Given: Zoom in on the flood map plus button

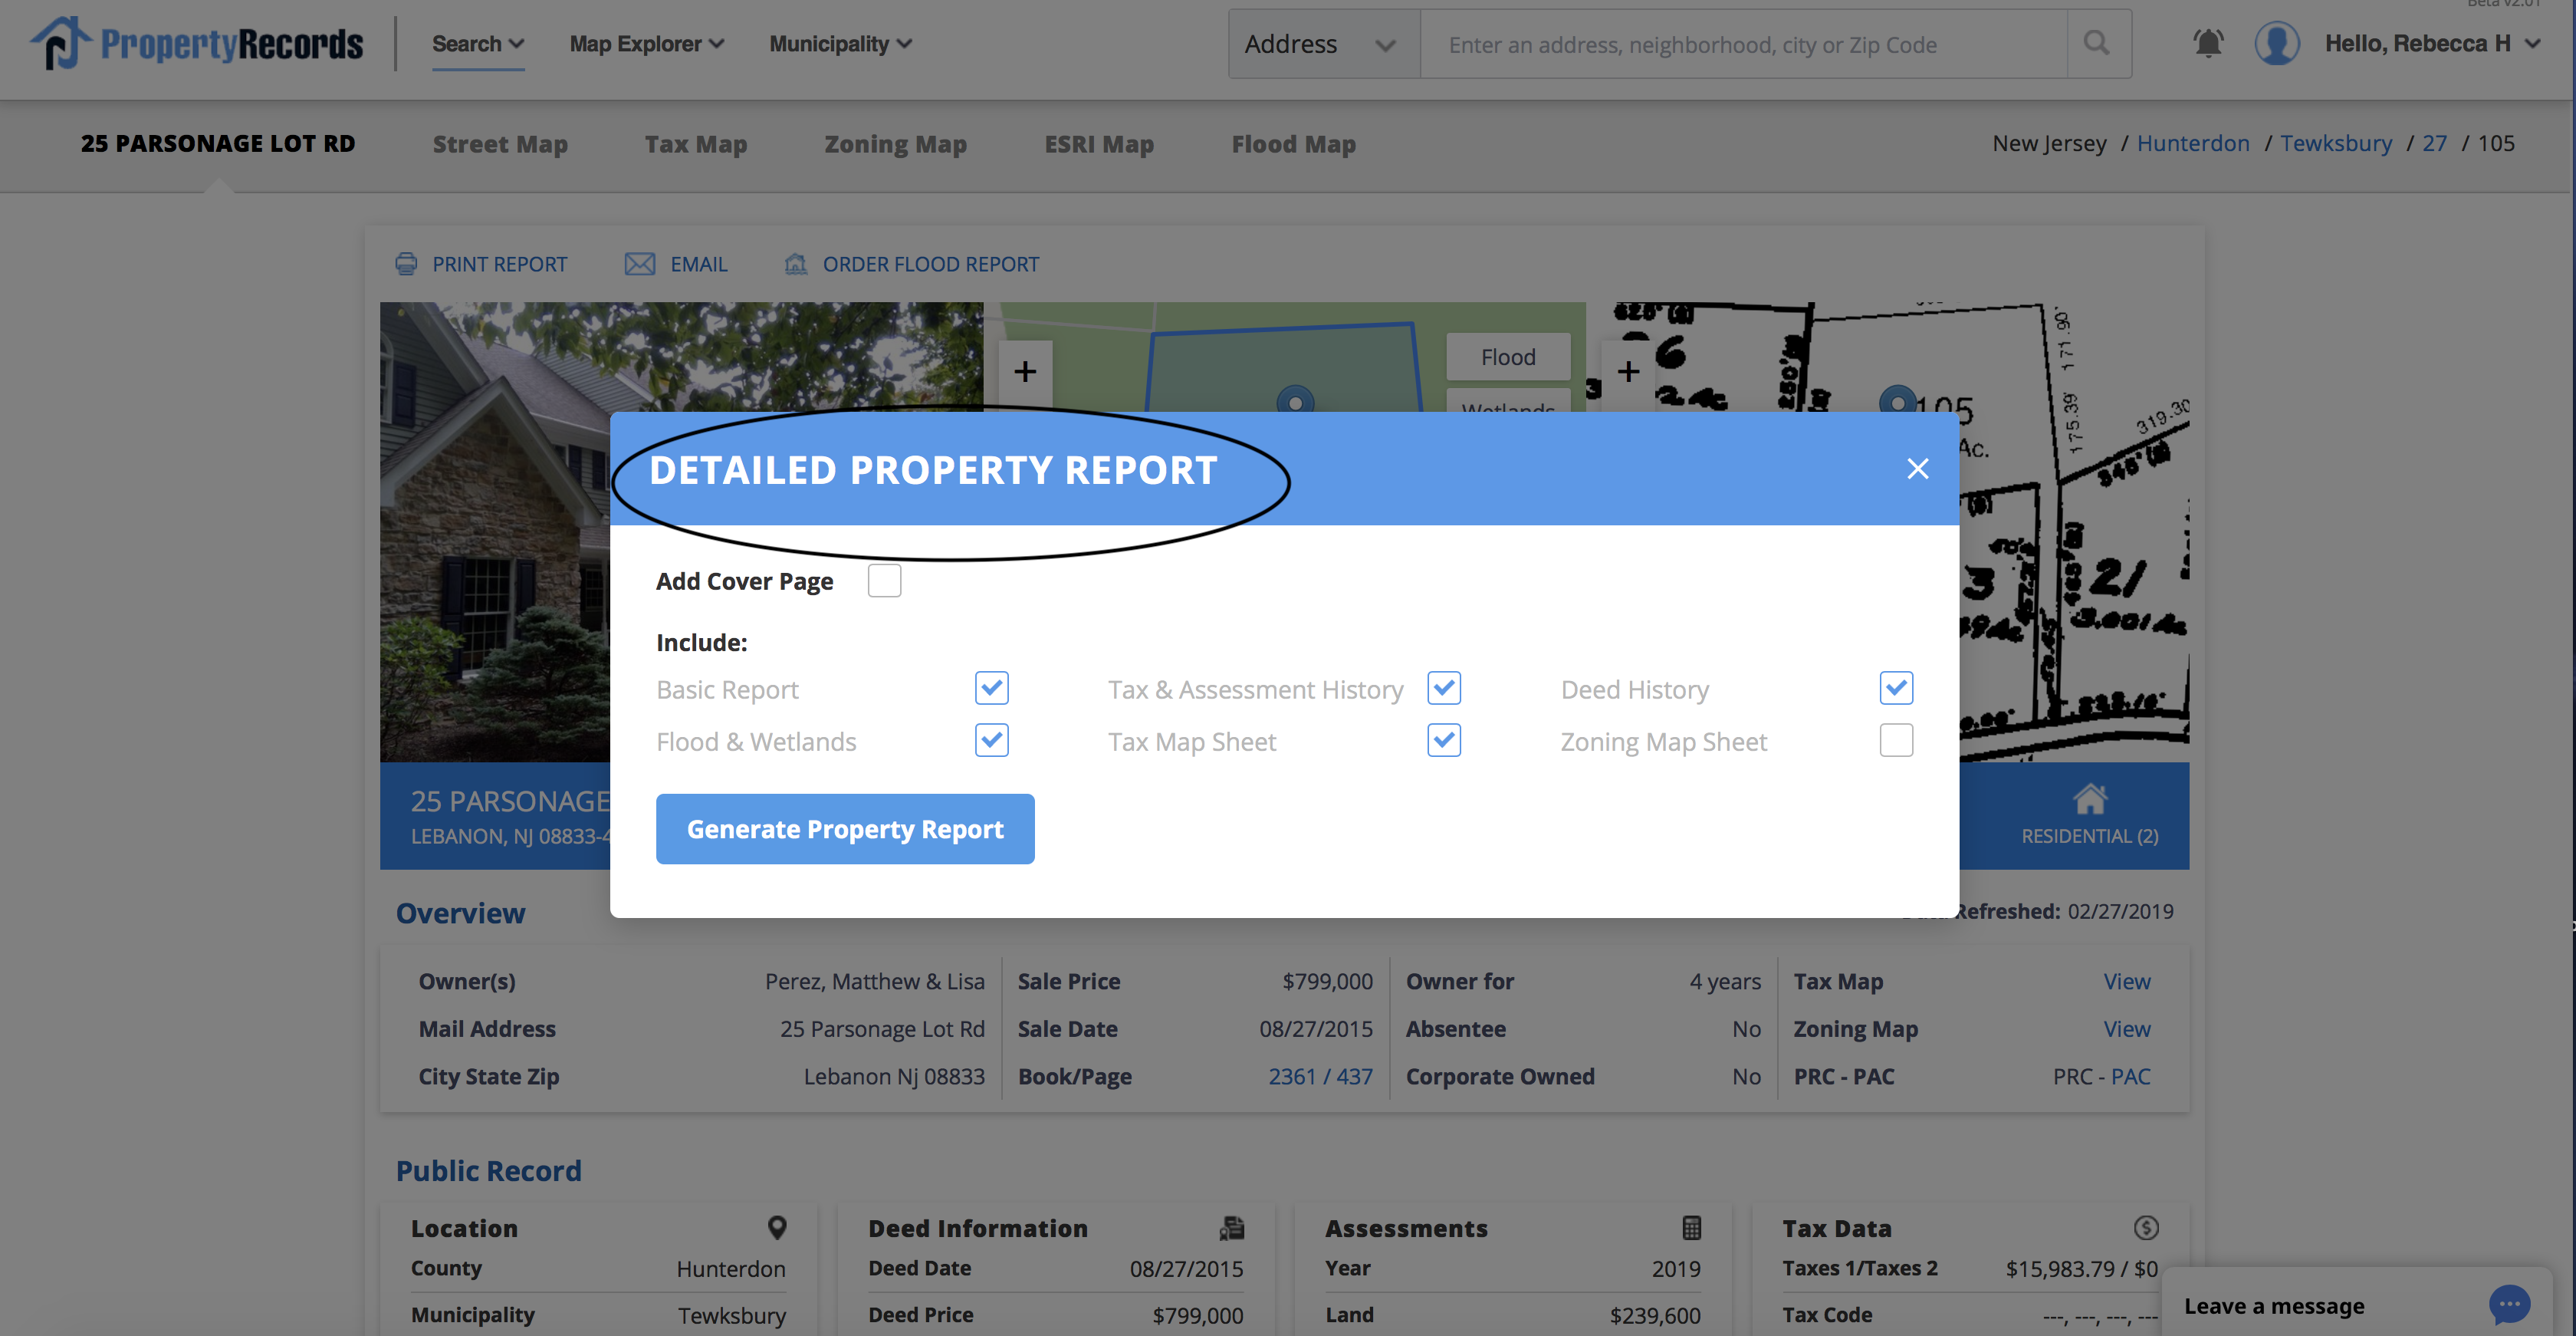Looking at the screenshot, I should tap(1025, 372).
